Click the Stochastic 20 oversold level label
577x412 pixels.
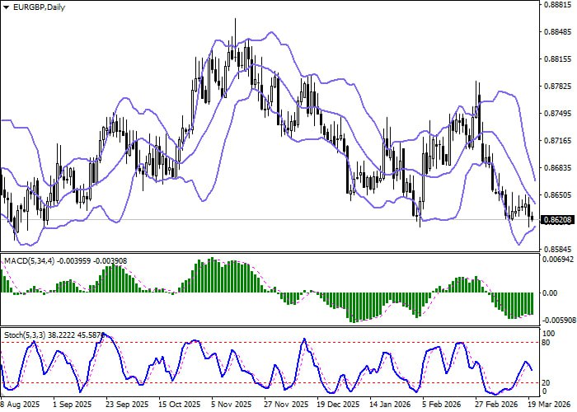coord(546,383)
